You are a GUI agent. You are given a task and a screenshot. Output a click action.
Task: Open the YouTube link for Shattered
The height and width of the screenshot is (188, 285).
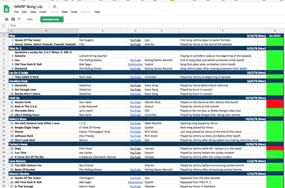pyautogui.click(x=135, y=69)
